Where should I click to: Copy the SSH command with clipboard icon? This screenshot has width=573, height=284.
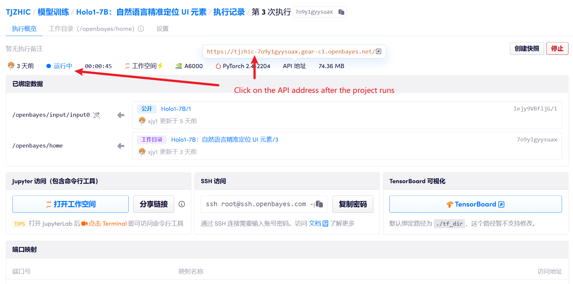coord(320,204)
